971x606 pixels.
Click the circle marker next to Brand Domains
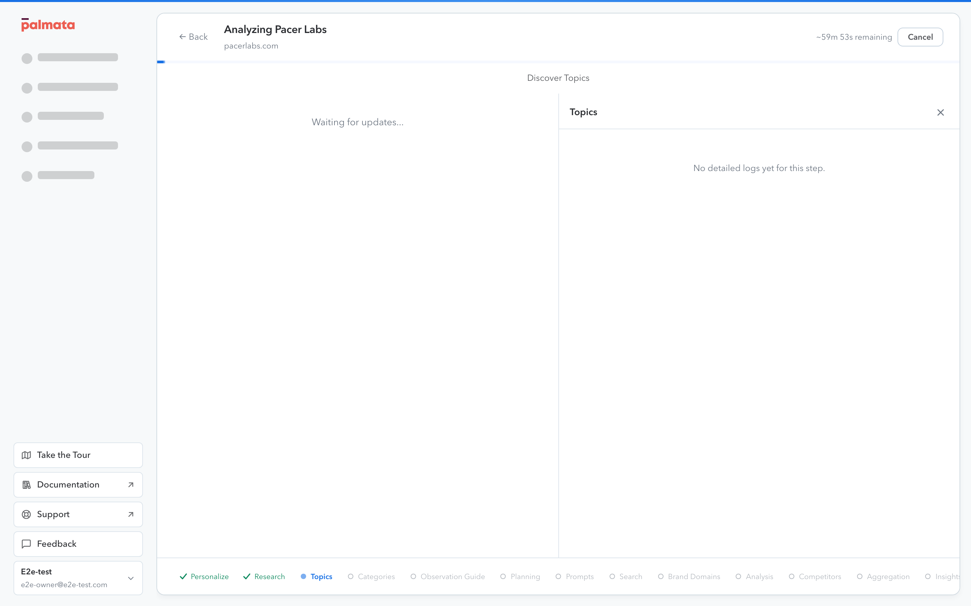tap(661, 576)
